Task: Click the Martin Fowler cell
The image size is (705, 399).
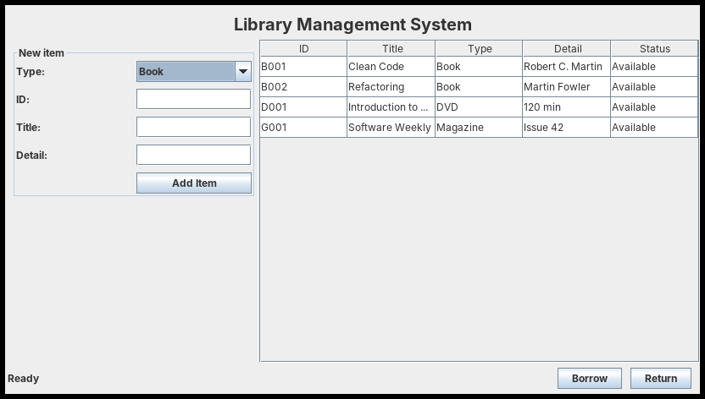Action: 567,86
